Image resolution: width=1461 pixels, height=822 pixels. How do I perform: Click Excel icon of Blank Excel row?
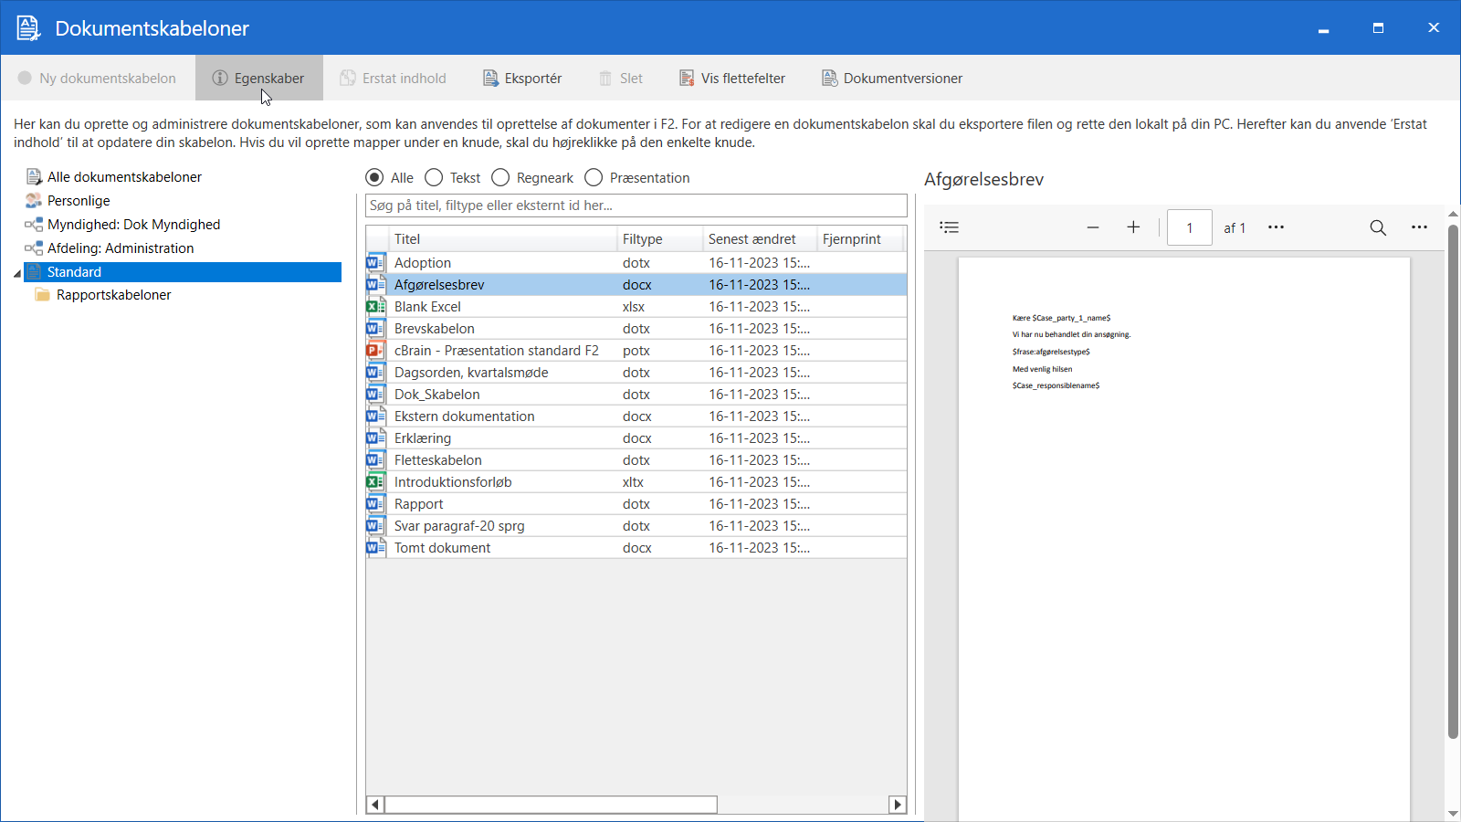(375, 307)
